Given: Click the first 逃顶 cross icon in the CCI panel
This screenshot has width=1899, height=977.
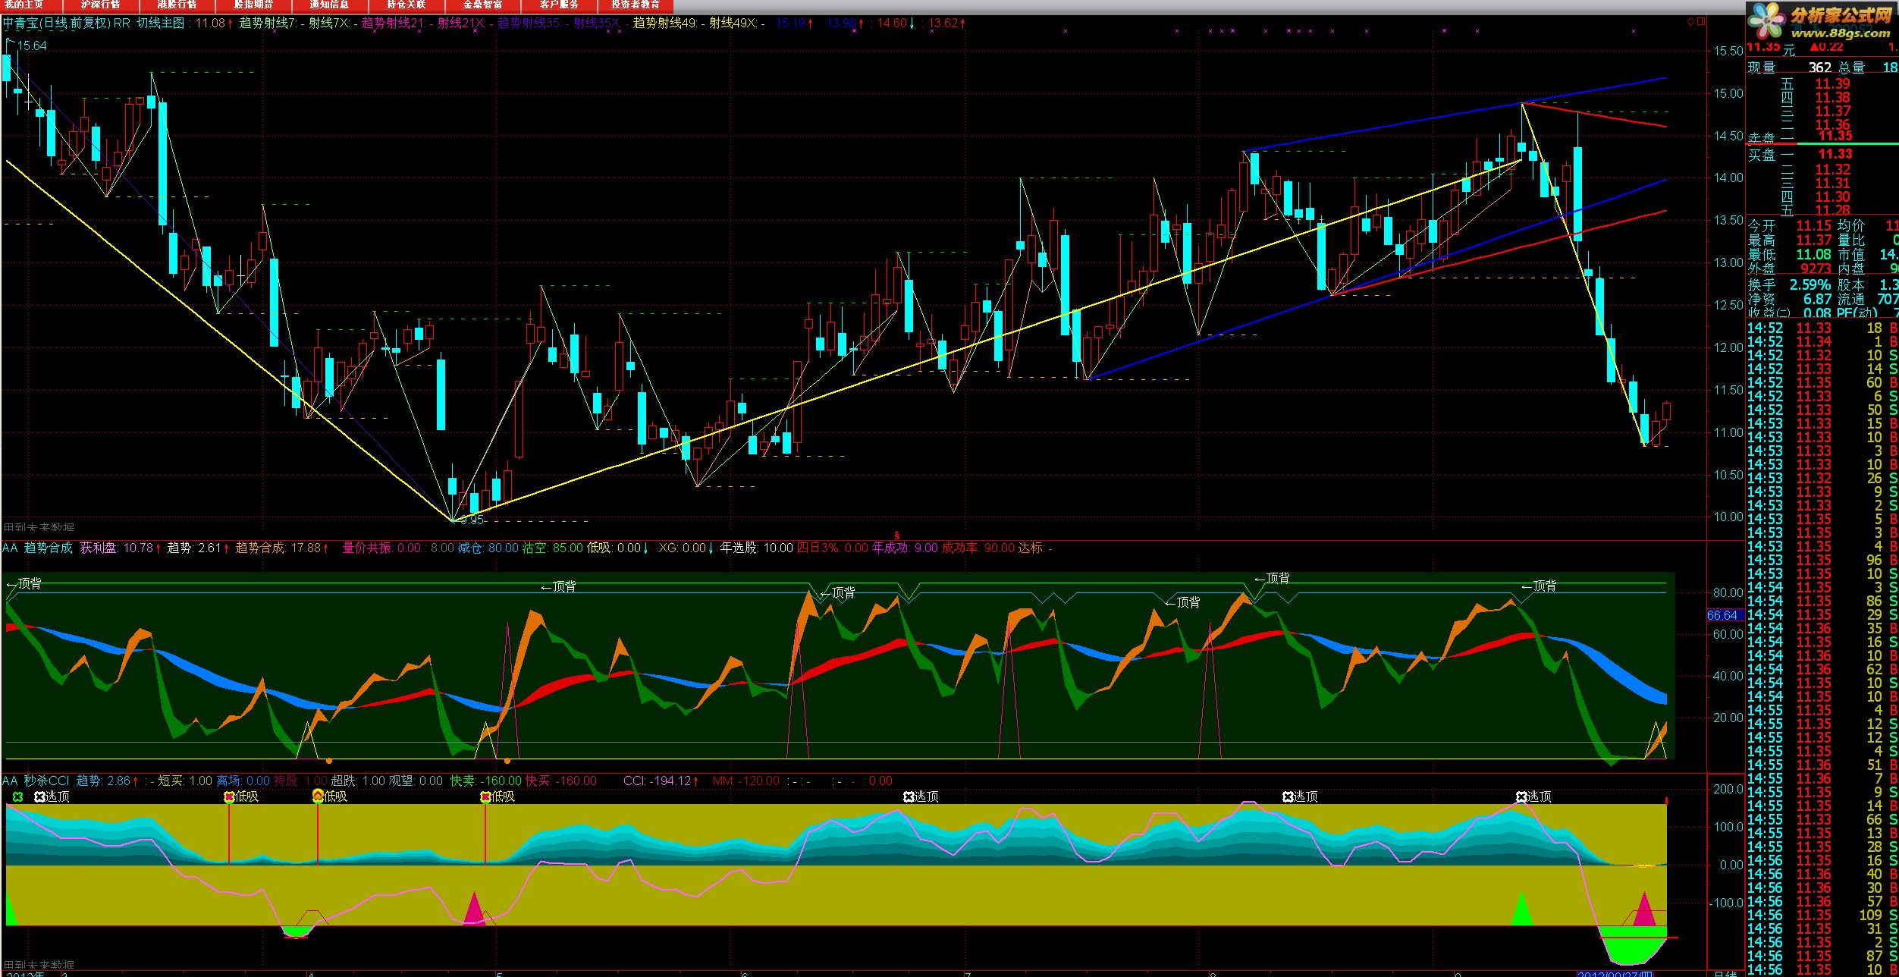Looking at the screenshot, I should click(39, 796).
